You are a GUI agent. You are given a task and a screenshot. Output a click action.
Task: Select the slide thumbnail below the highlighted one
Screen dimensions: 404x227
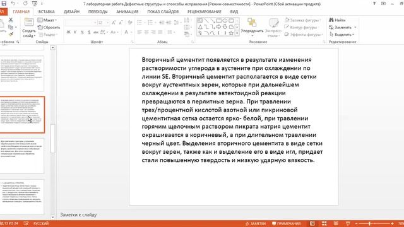click(x=22, y=156)
